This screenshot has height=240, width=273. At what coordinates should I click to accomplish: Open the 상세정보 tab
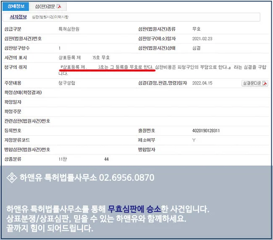(16, 6)
